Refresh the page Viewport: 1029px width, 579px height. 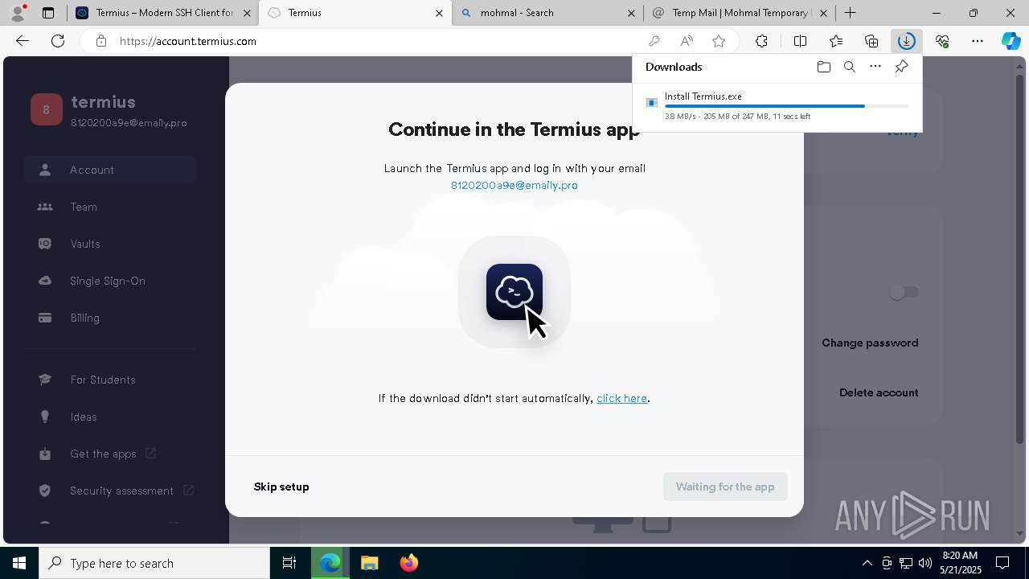coord(58,41)
